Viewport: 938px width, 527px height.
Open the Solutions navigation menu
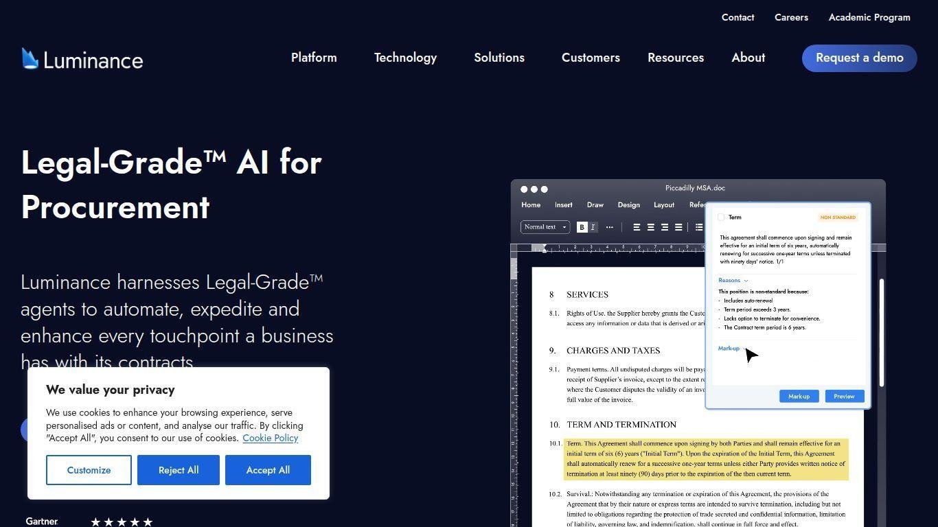[x=499, y=58]
